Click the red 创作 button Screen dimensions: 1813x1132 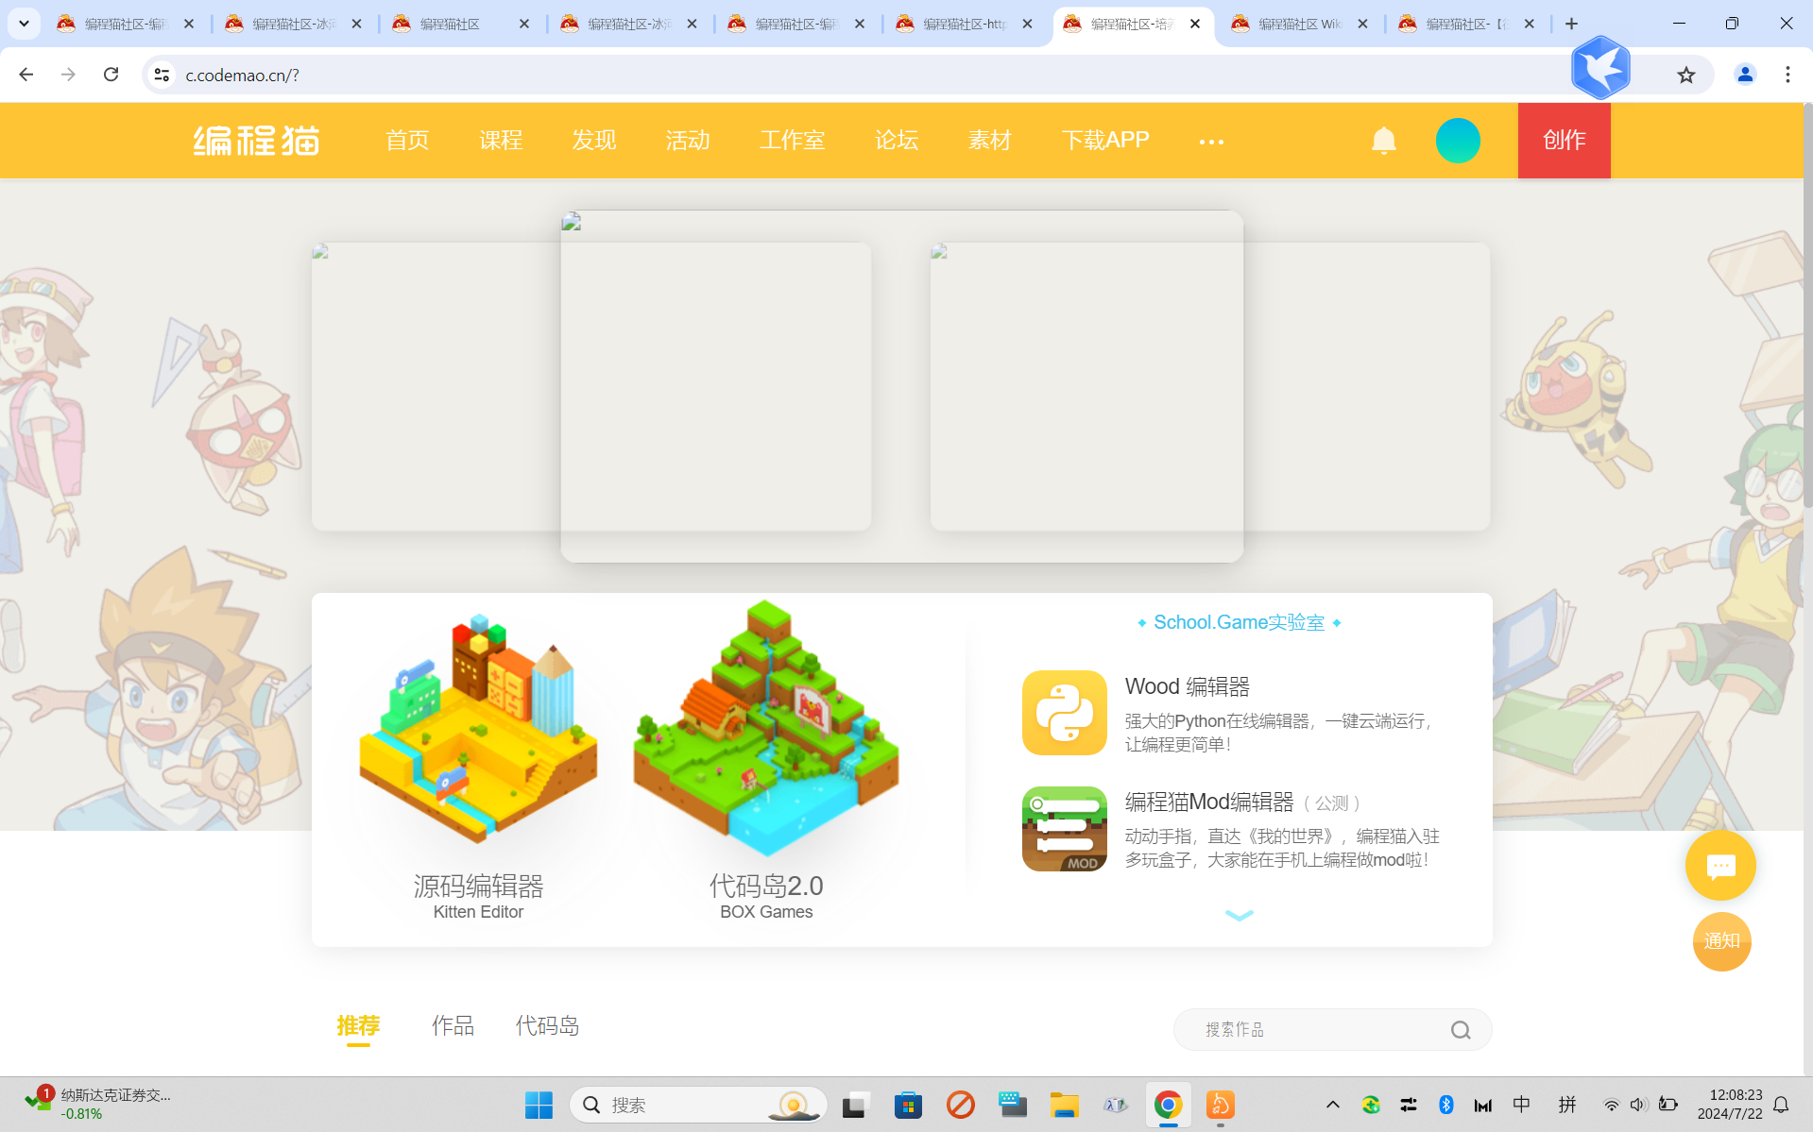click(x=1564, y=141)
